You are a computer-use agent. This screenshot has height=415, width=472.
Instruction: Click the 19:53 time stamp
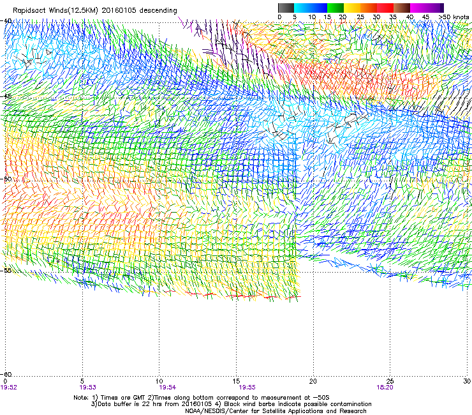(x=87, y=388)
